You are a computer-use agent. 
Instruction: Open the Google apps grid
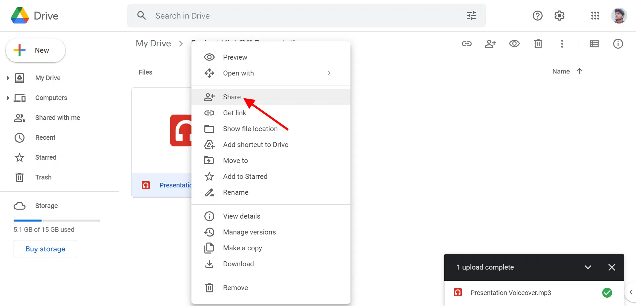pos(595,16)
